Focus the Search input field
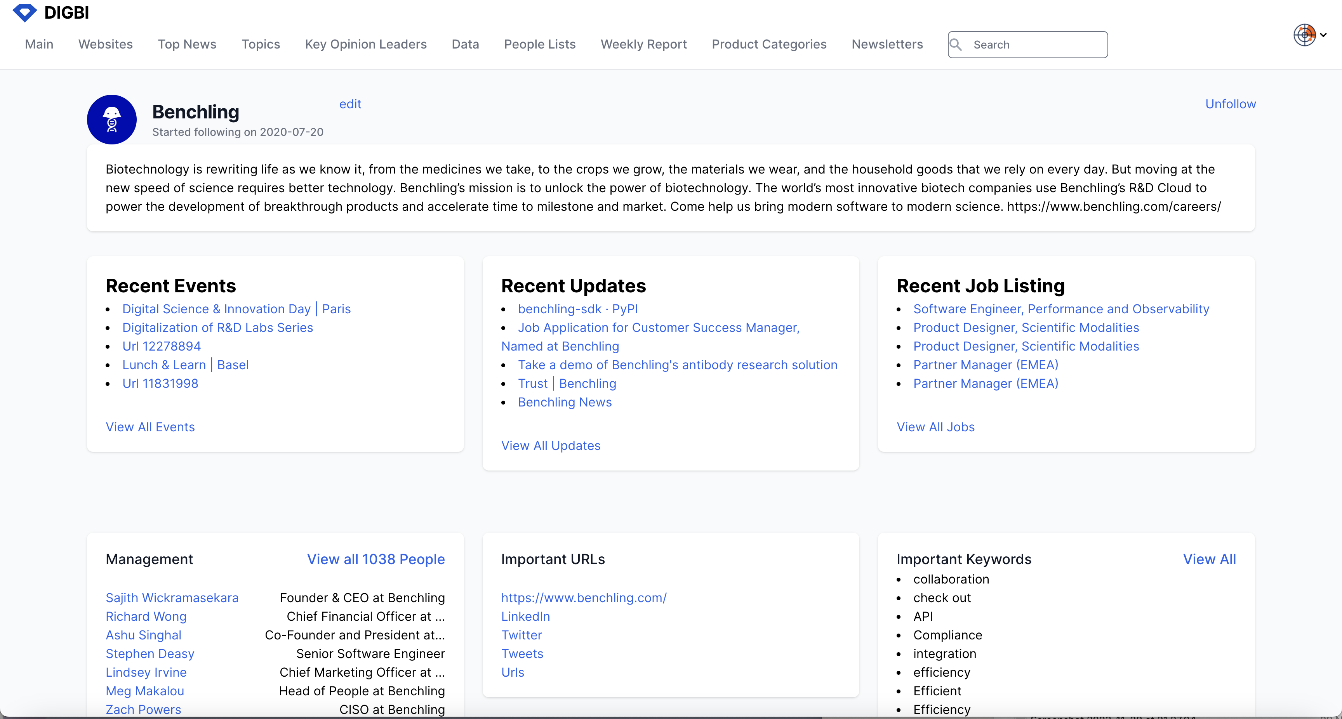The height and width of the screenshot is (719, 1342). point(1027,45)
